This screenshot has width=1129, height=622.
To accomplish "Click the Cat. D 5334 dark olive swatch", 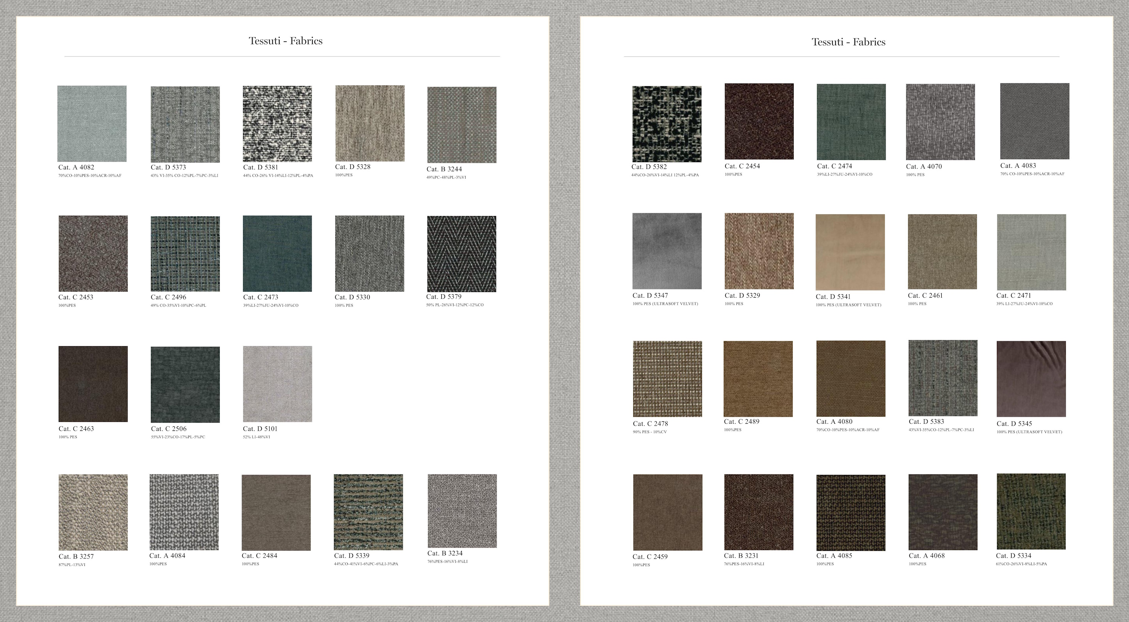I will click(x=1031, y=511).
